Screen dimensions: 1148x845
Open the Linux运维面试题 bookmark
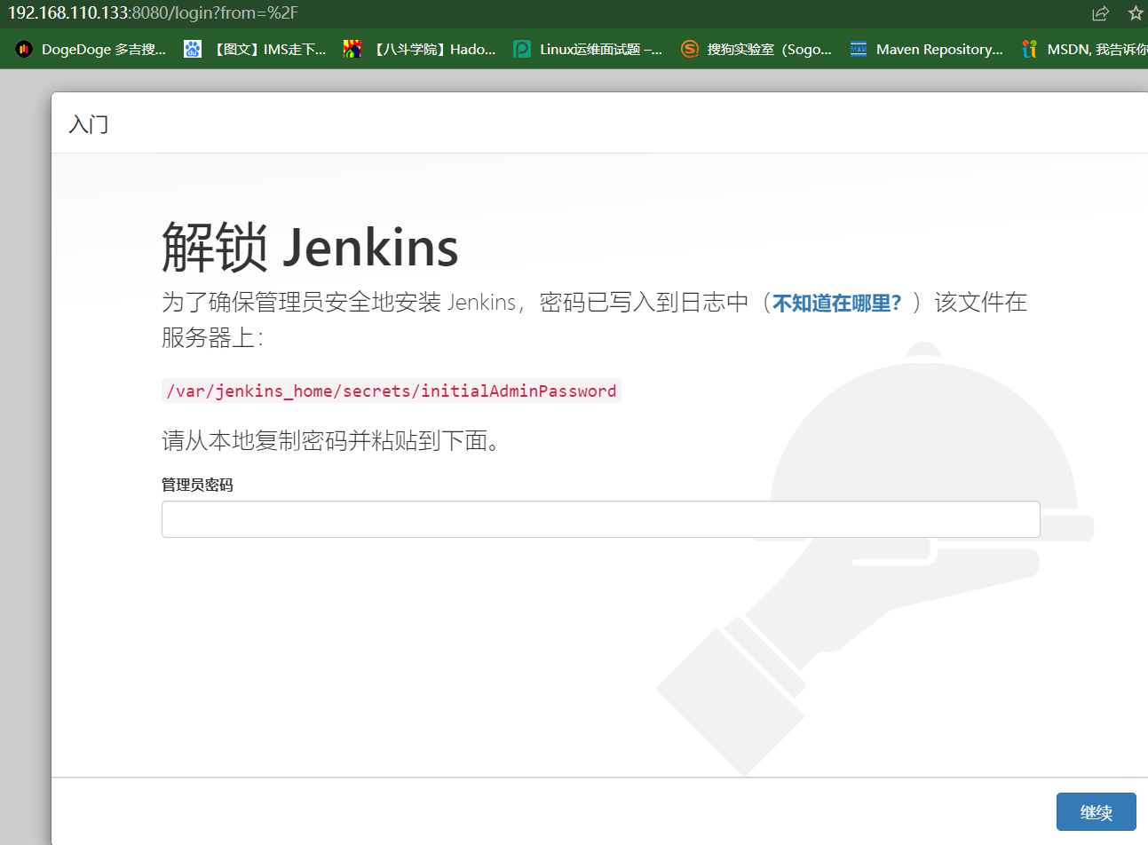tap(588, 49)
